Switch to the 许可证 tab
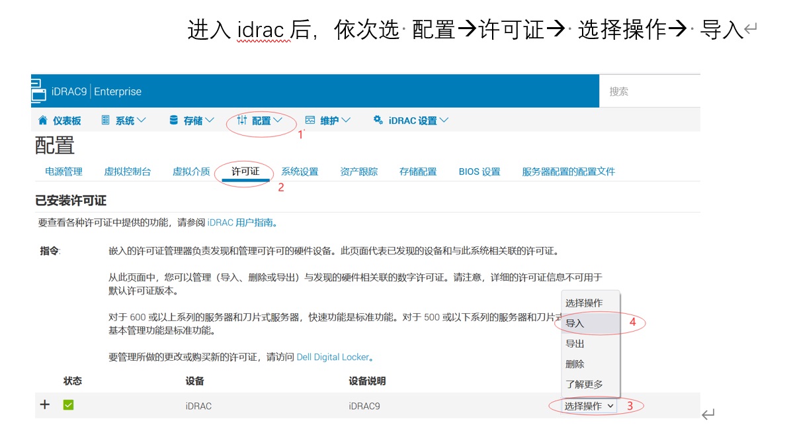The image size is (791, 429). pyautogui.click(x=245, y=171)
